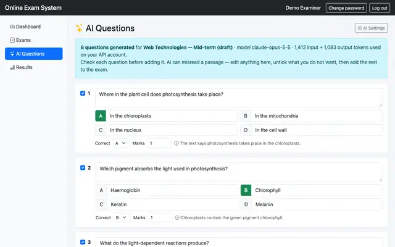The width and height of the screenshot is (395, 247).
Task: Grab the resize handle of question 1 textarea
Action: coord(380,105)
